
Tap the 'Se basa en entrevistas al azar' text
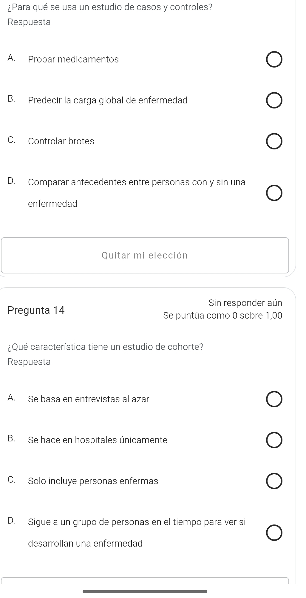click(89, 399)
